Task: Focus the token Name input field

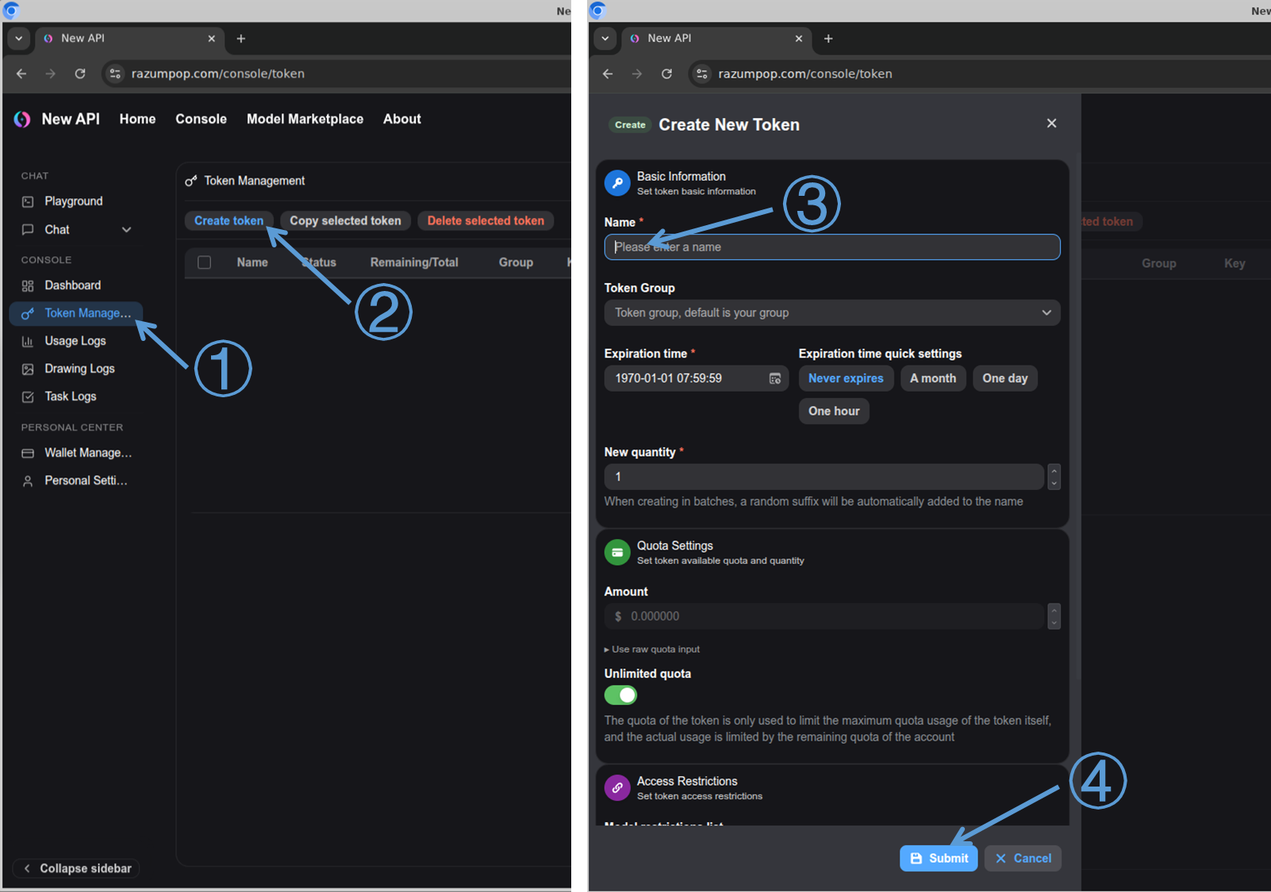Action: tap(832, 247)
